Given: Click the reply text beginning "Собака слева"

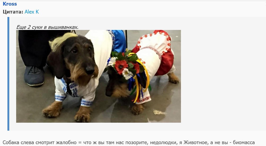Looking at the screenshot, I should [x=128, y=143].
